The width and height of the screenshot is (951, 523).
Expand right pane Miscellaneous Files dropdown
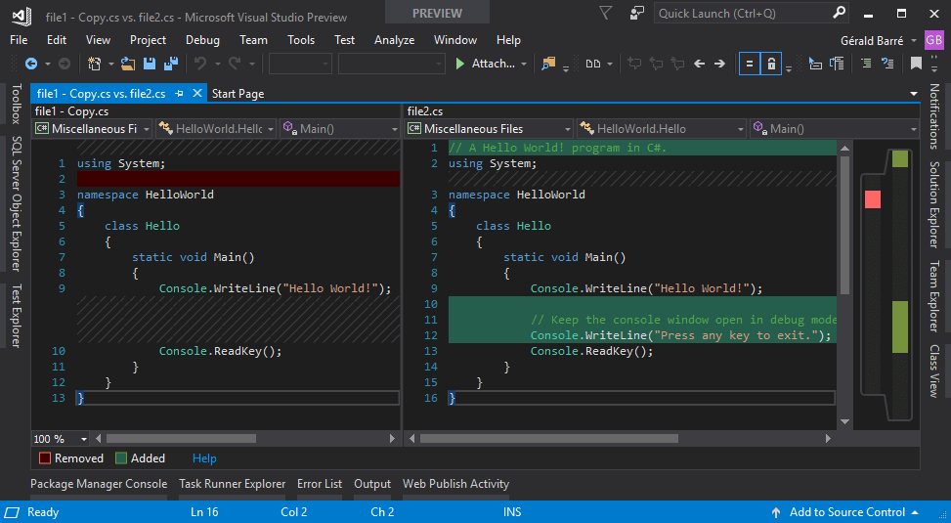[x=567, y=129]
